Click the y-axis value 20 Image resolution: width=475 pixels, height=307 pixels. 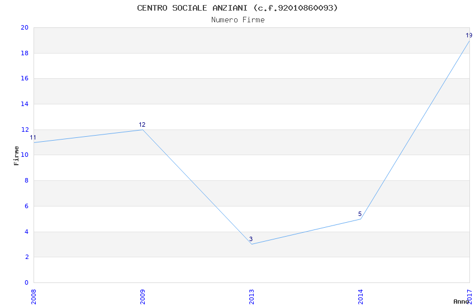(x=25, y=27)
